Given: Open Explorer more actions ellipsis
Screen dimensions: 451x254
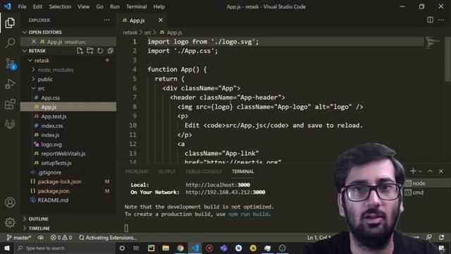Looking at the screenshot, I should pyautogui.click(x=106, y=20).
